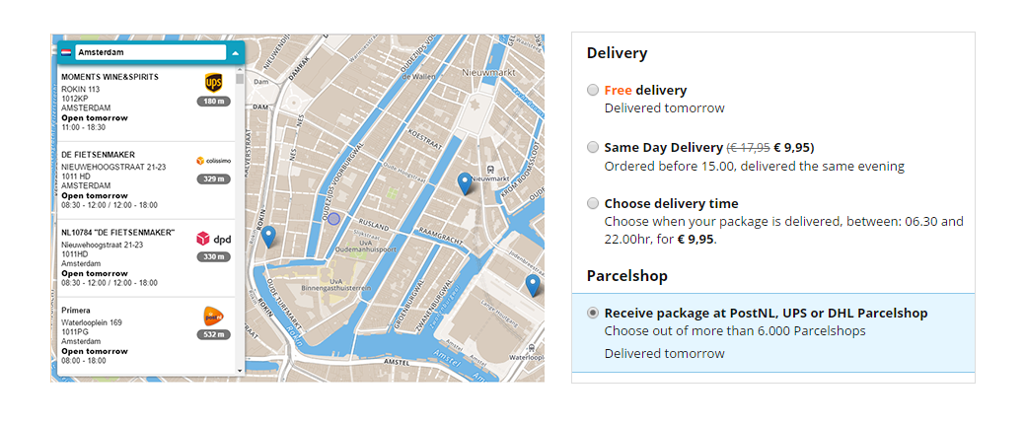The image size is (1025, 425).
Task: Click the PostNL logo for Primera
Action: coord(214,317)
